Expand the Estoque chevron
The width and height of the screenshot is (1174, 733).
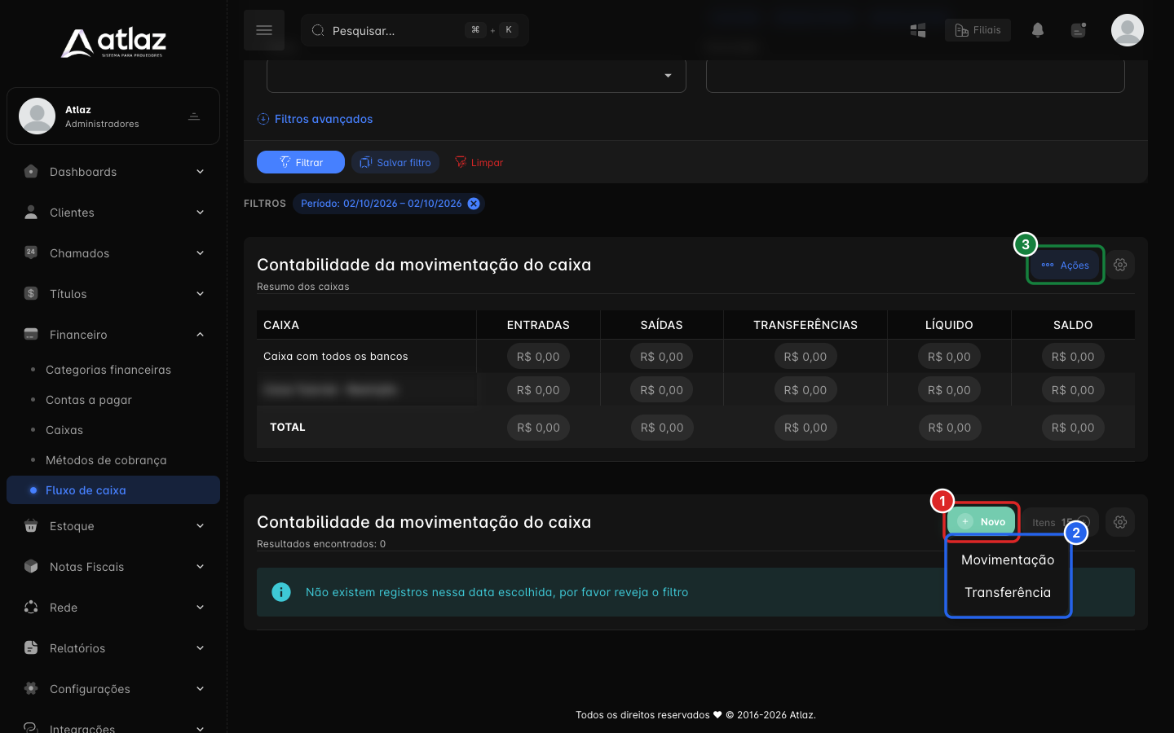pyautogui.click(x=200, y=526)
